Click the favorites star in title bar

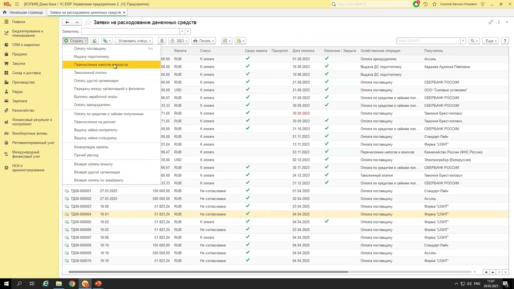click(x=434, y=4)
